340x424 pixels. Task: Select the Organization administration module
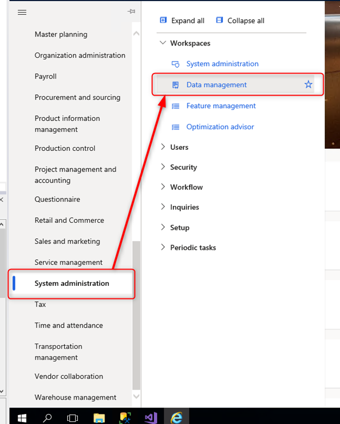(x=80, y=55)
